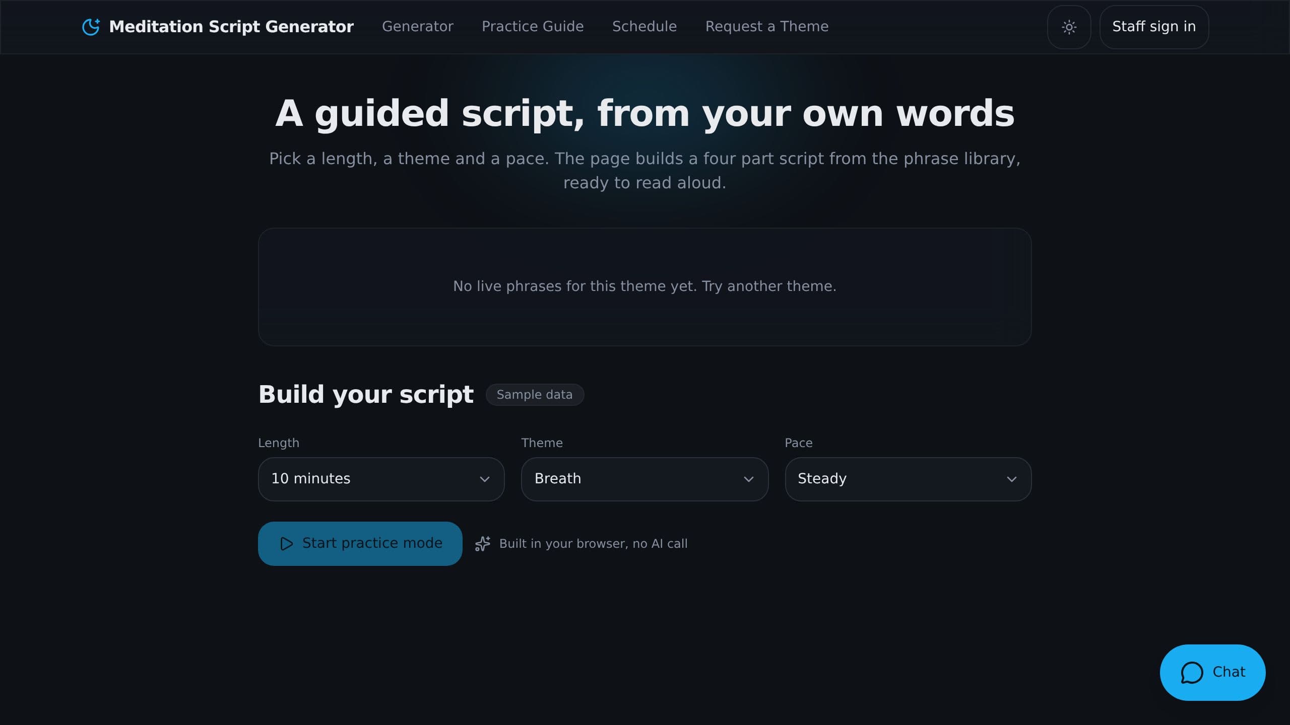Open the Generator nav item

(x=417, y=27)
